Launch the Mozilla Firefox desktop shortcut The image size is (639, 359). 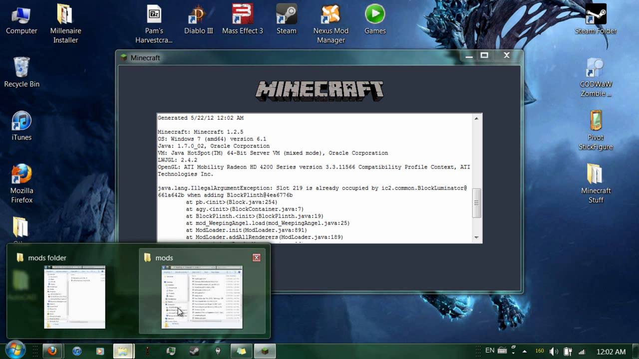(21, 184)
